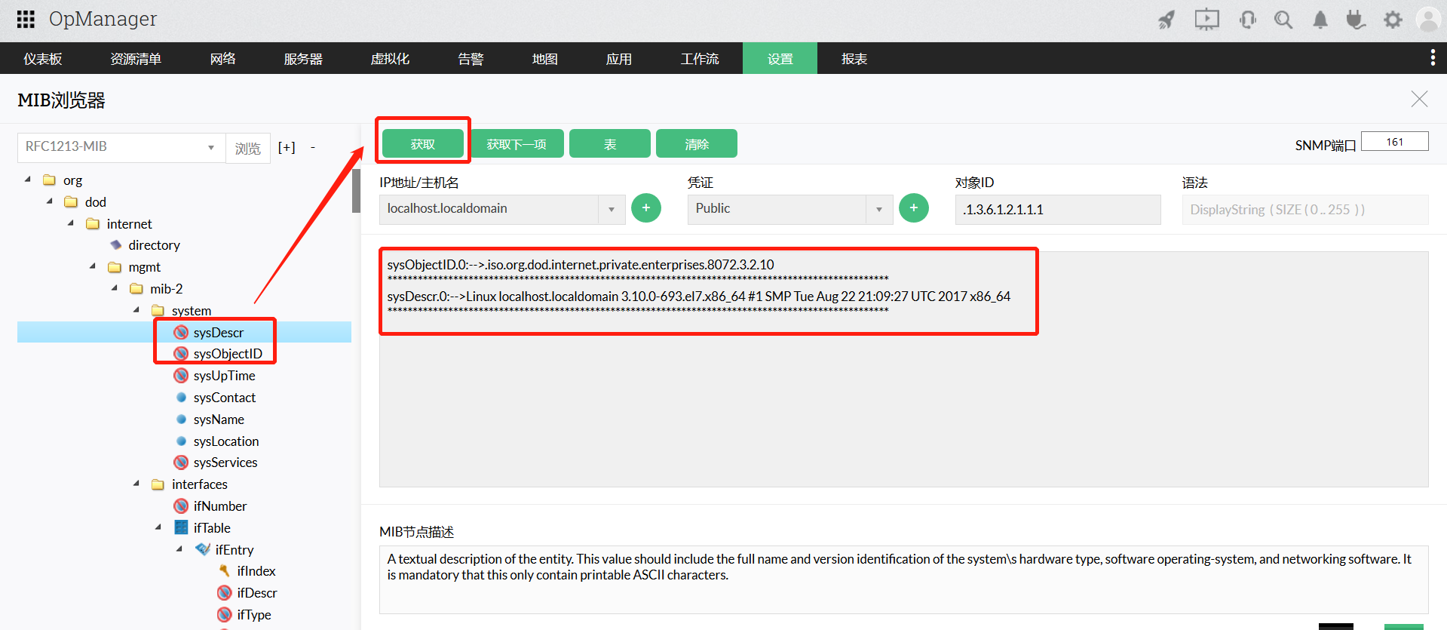Switch to the 网络 tab
Image resolution: width=1447 pixels, height=630 pixels.
(x=223, y=59)
